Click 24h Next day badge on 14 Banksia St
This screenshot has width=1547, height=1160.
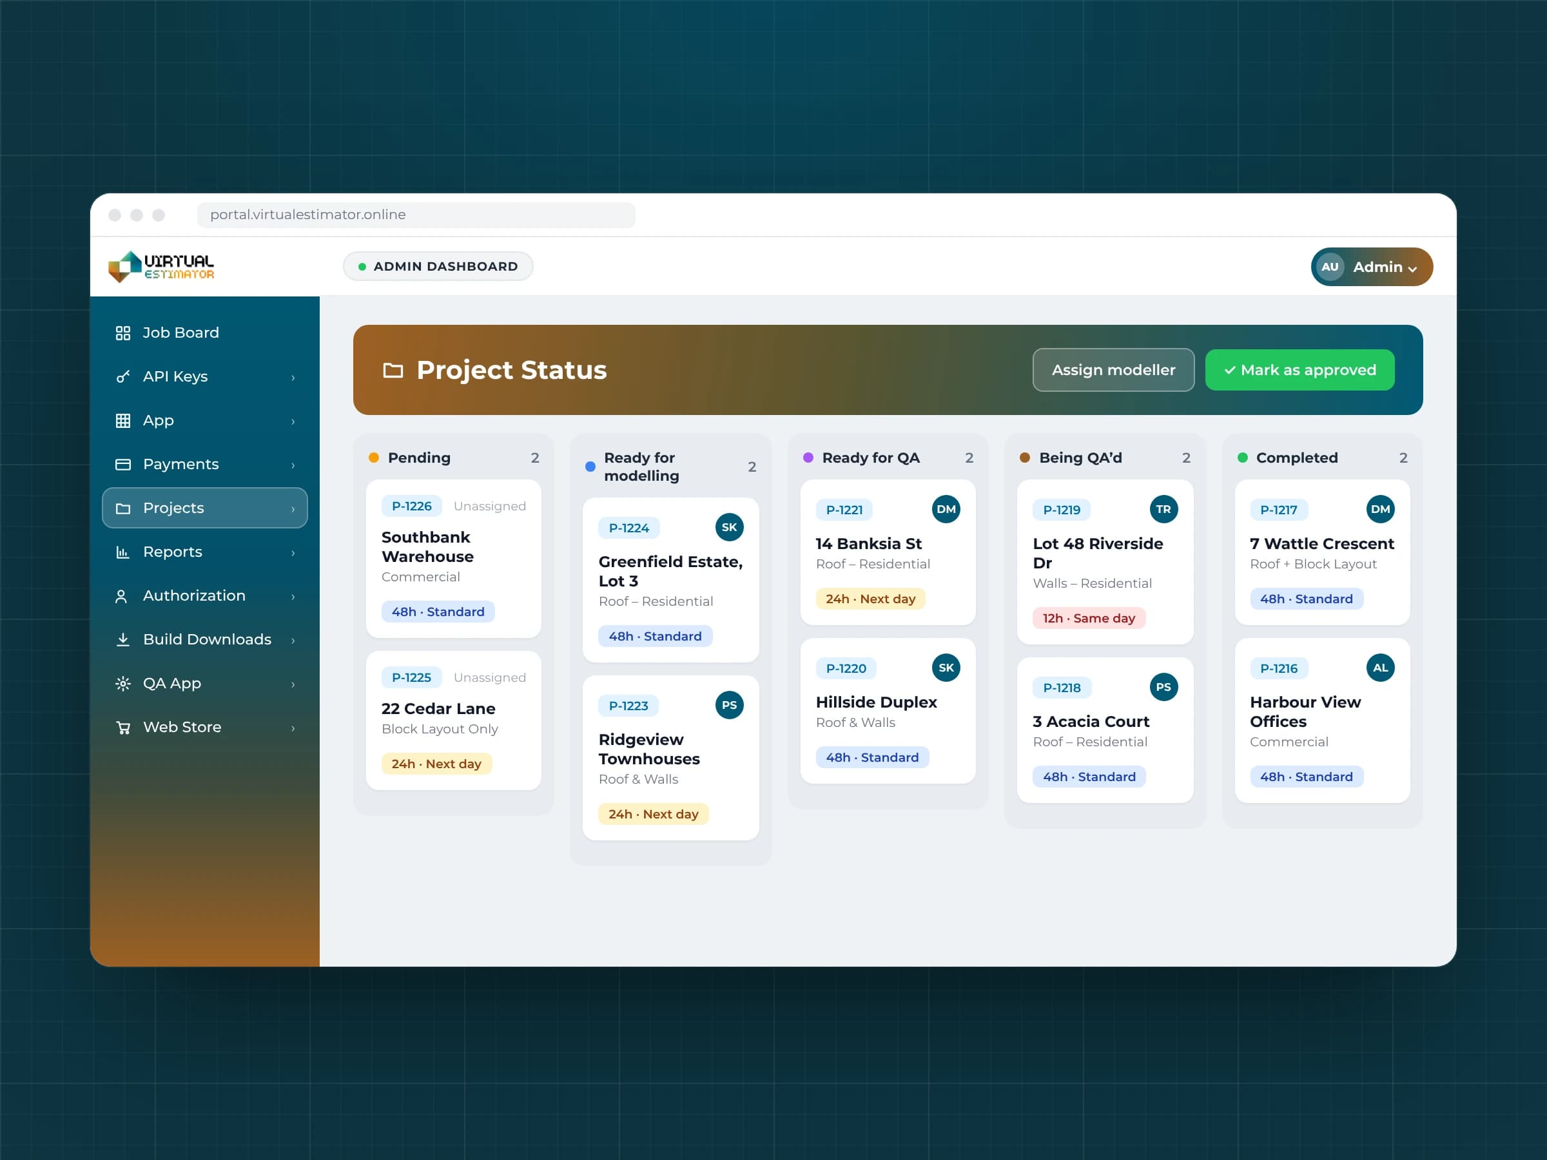(x=871, y=599)
